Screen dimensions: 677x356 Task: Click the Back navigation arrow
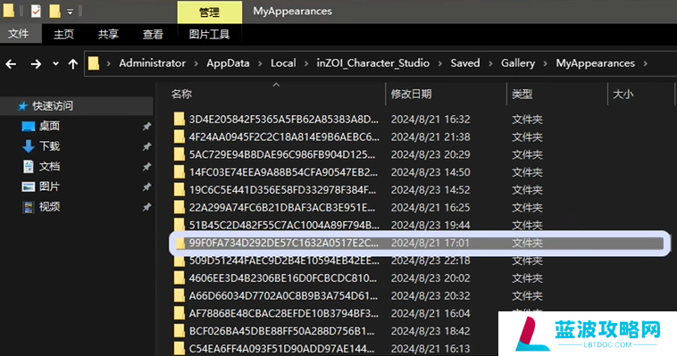pos(12,64)
